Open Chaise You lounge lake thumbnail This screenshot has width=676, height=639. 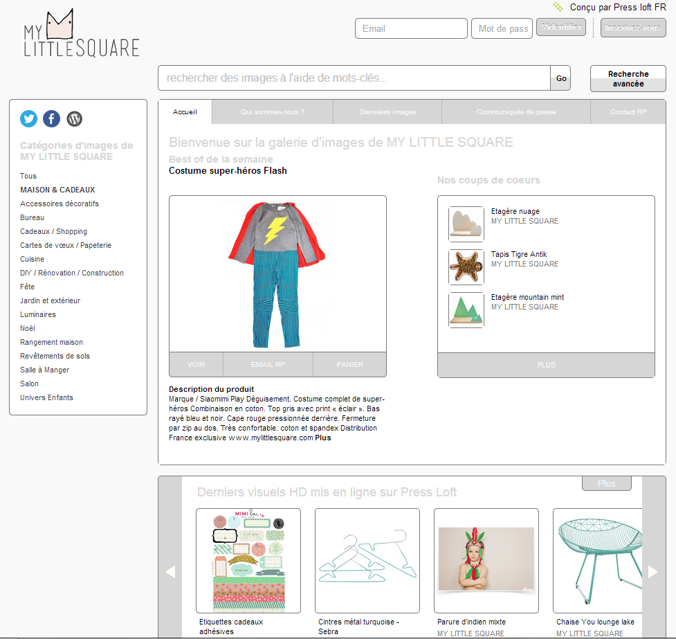(x=598, y=561)
